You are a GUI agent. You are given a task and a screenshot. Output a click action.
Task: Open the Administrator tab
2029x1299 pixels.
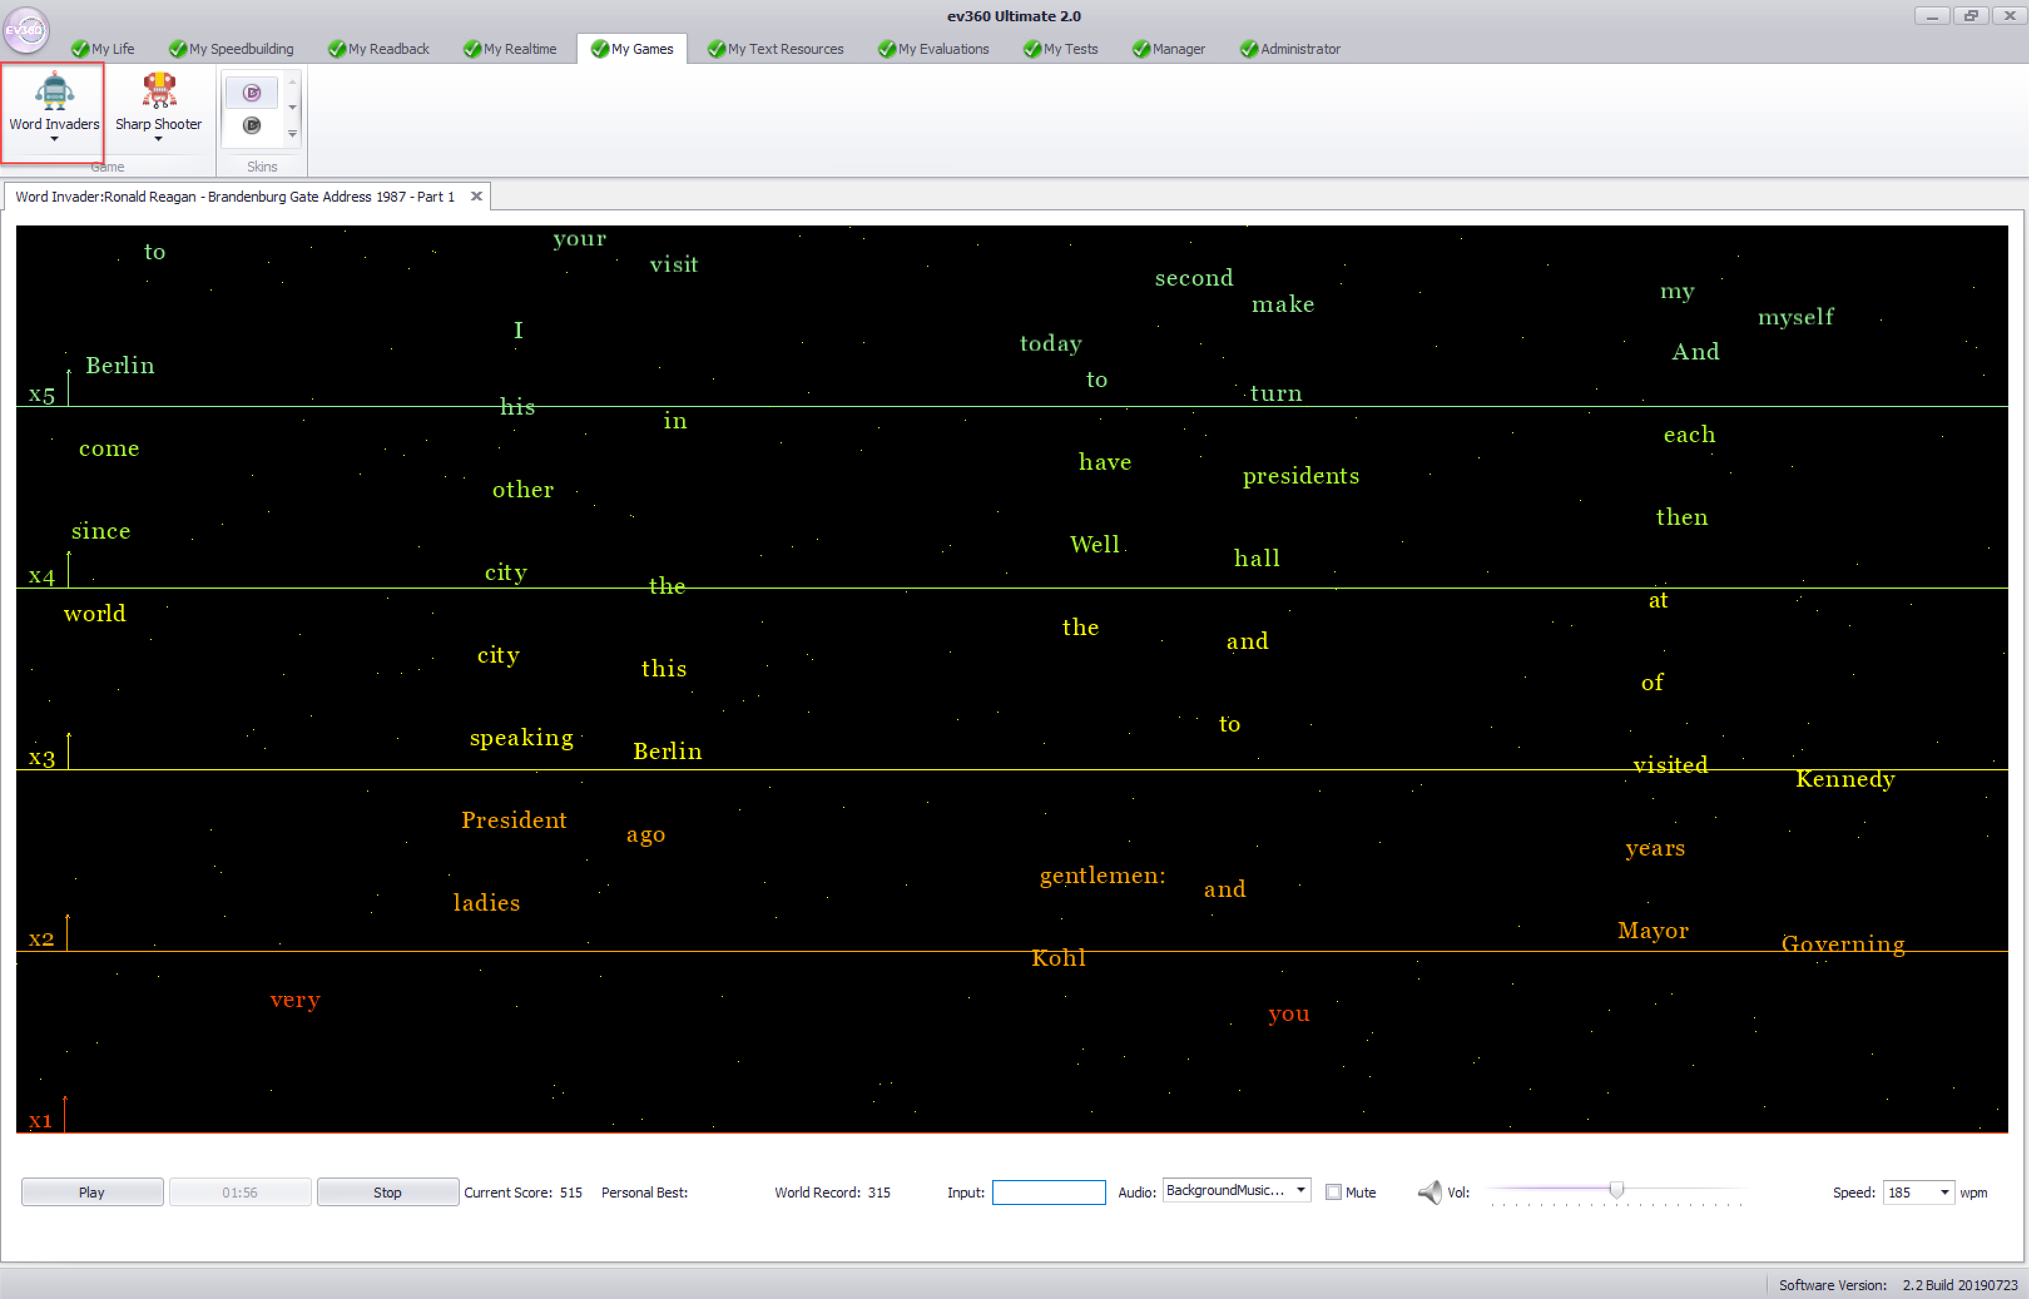(1291, 49)
